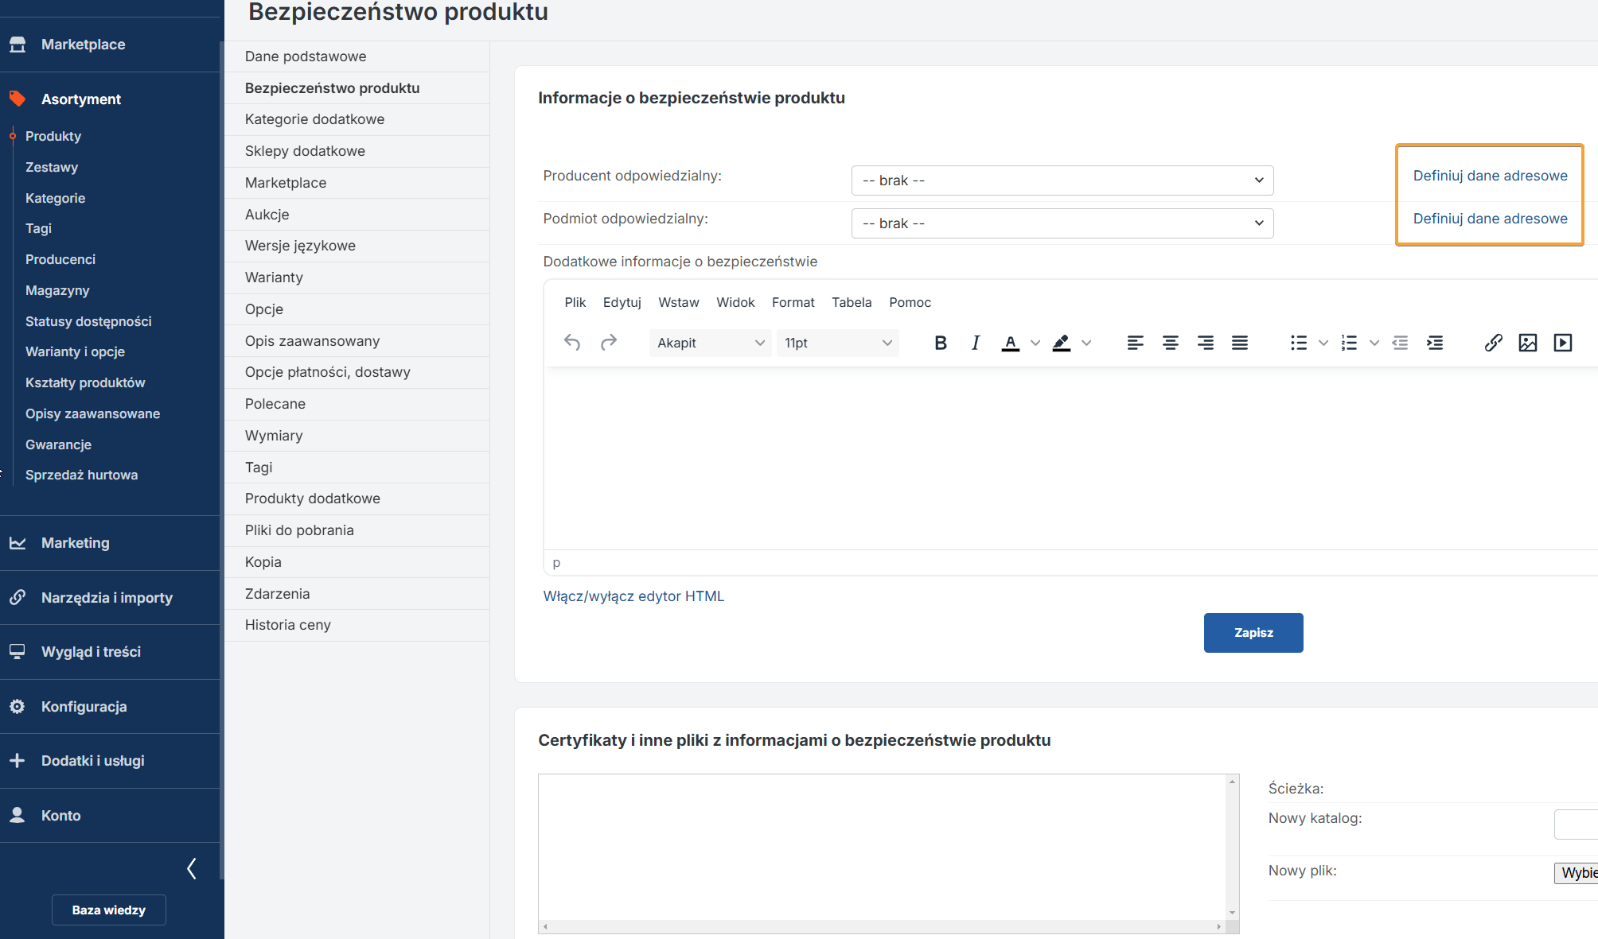The image size is (1598, 939).
Task: Collapse sidebar with chevron arrow
Action: click(x=191, y=868)
